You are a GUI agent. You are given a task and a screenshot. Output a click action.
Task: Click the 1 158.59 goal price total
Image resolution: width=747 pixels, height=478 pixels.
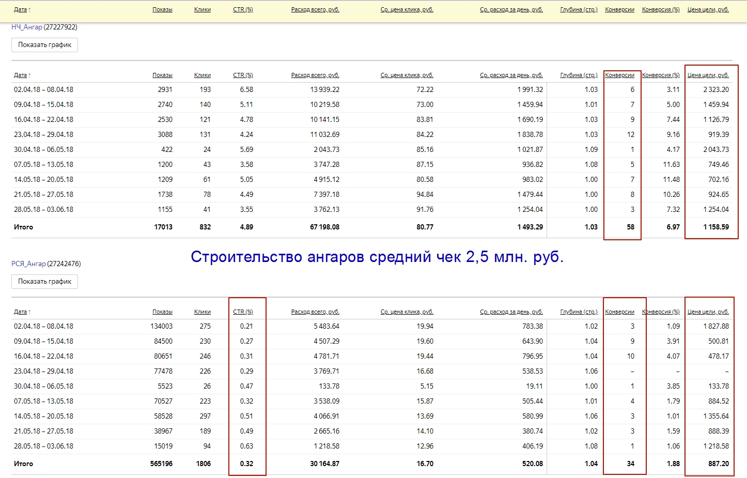tap(716, 227)
